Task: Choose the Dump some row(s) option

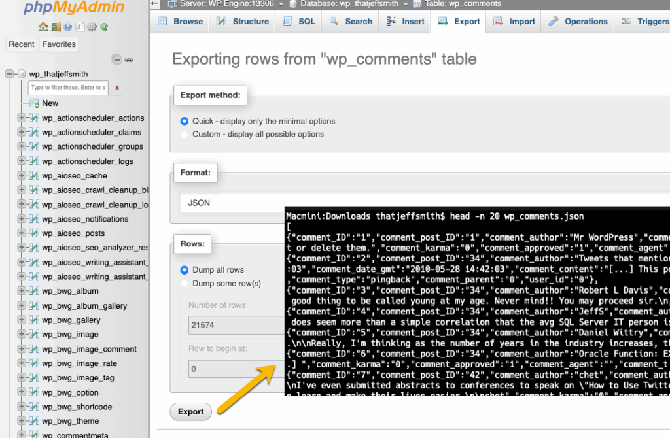Action: point(184,283)
